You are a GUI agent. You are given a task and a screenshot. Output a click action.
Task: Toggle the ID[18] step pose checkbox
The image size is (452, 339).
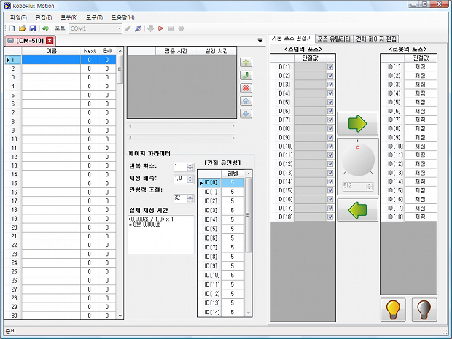(330, 217)
